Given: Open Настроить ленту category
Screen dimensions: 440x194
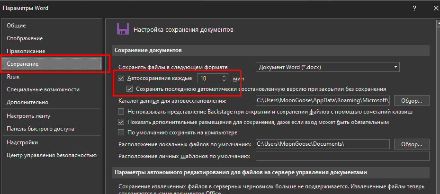Looking at the screenshot, I should click(x=51, y=116).
